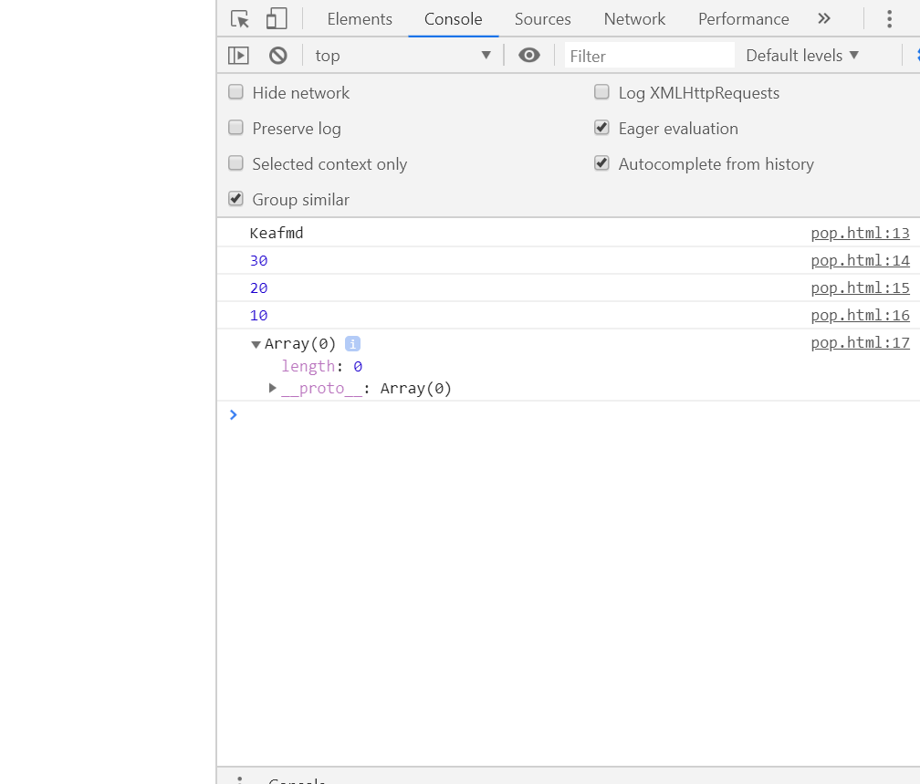Select the Keafmd log message
920x784 pixels.
coord(277,233)
